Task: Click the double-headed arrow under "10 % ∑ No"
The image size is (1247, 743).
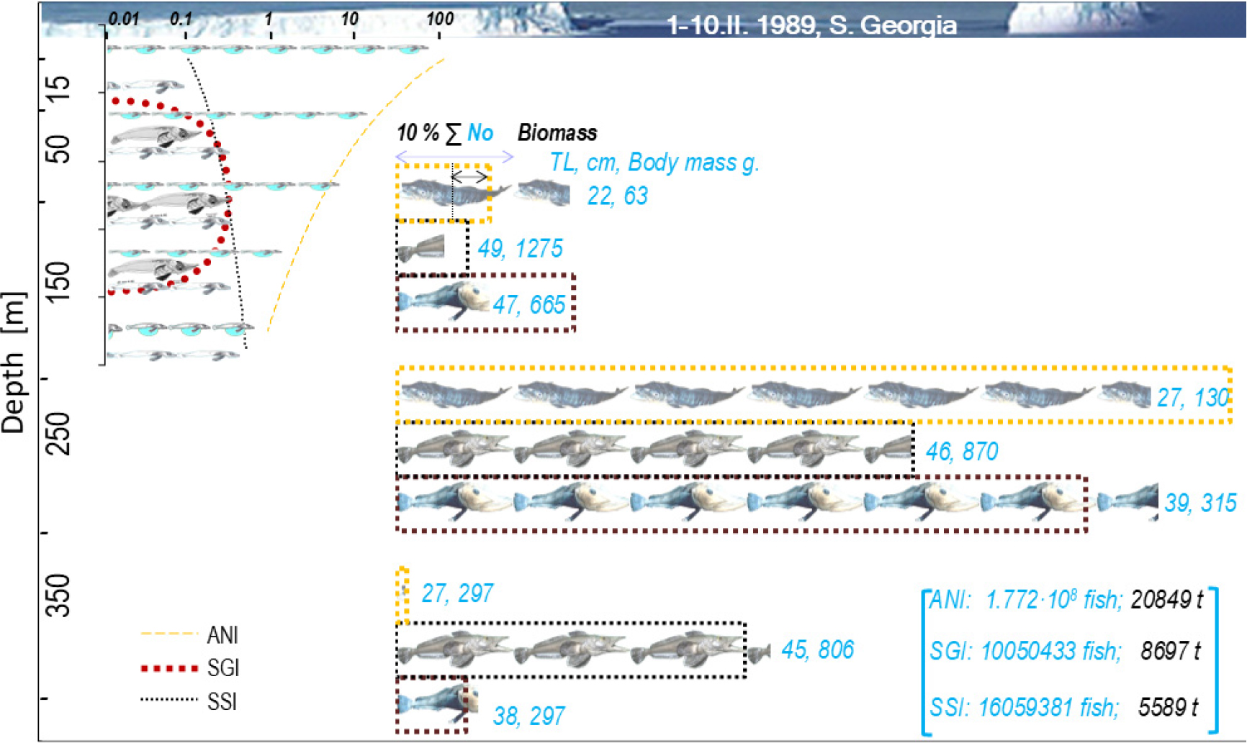Action: (x=454, y=157)
